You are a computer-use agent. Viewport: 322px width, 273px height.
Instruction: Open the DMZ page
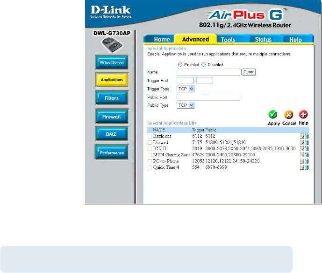[x=112, y=134]
